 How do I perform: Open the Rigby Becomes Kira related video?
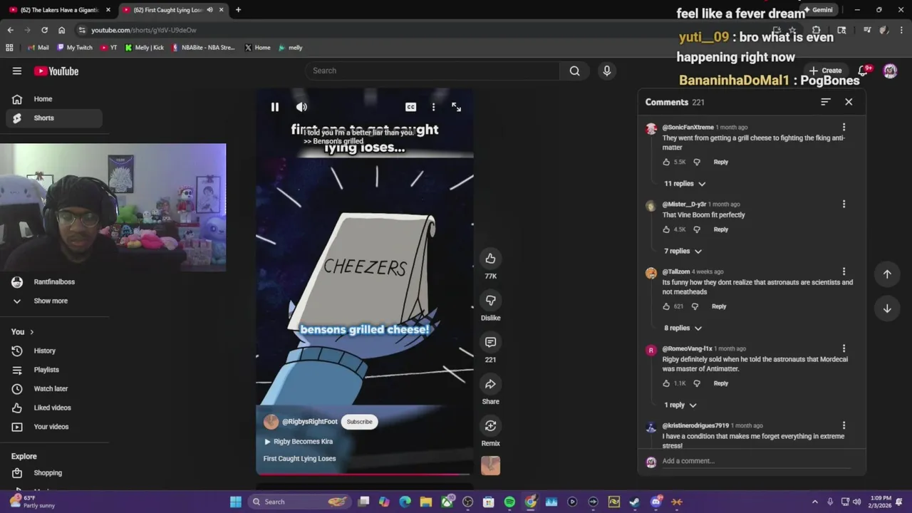click(x=299, y=441)
